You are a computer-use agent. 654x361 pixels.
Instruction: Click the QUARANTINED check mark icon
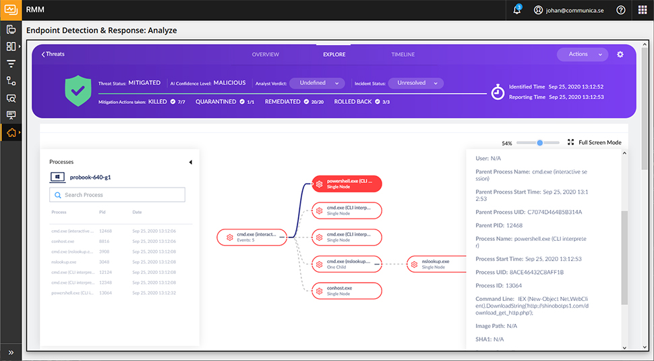[x=242, y=101]
